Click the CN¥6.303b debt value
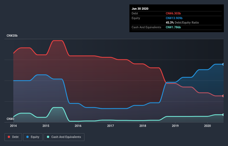The image size is (228, 146). pyautogui.click(x=173, y=14)
